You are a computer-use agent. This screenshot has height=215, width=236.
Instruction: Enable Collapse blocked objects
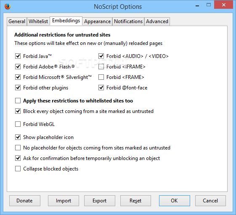point(18,169)
